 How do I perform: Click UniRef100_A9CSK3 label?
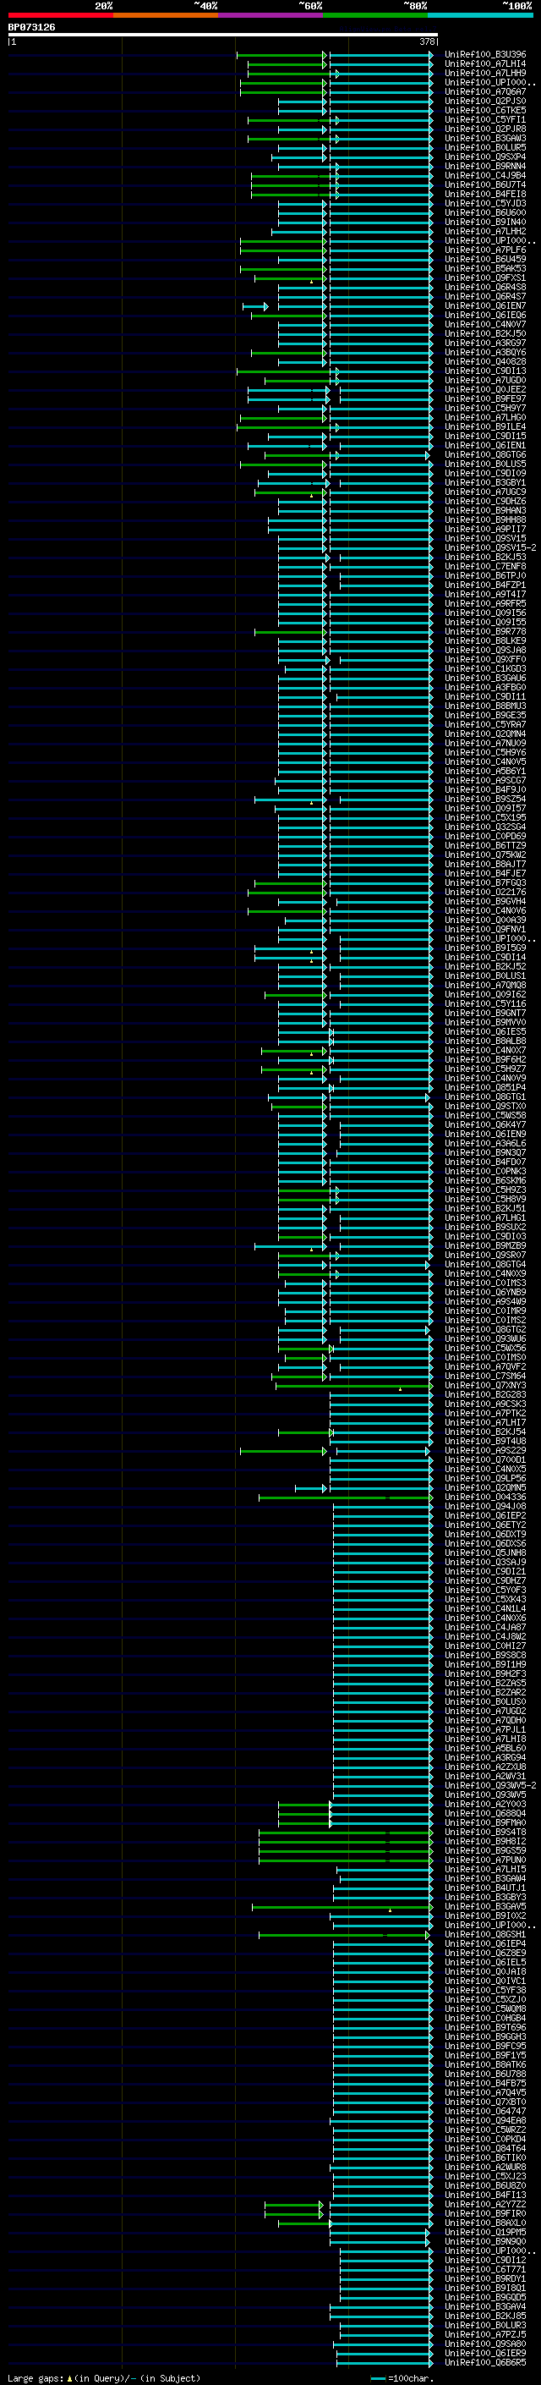[485, 1404]
